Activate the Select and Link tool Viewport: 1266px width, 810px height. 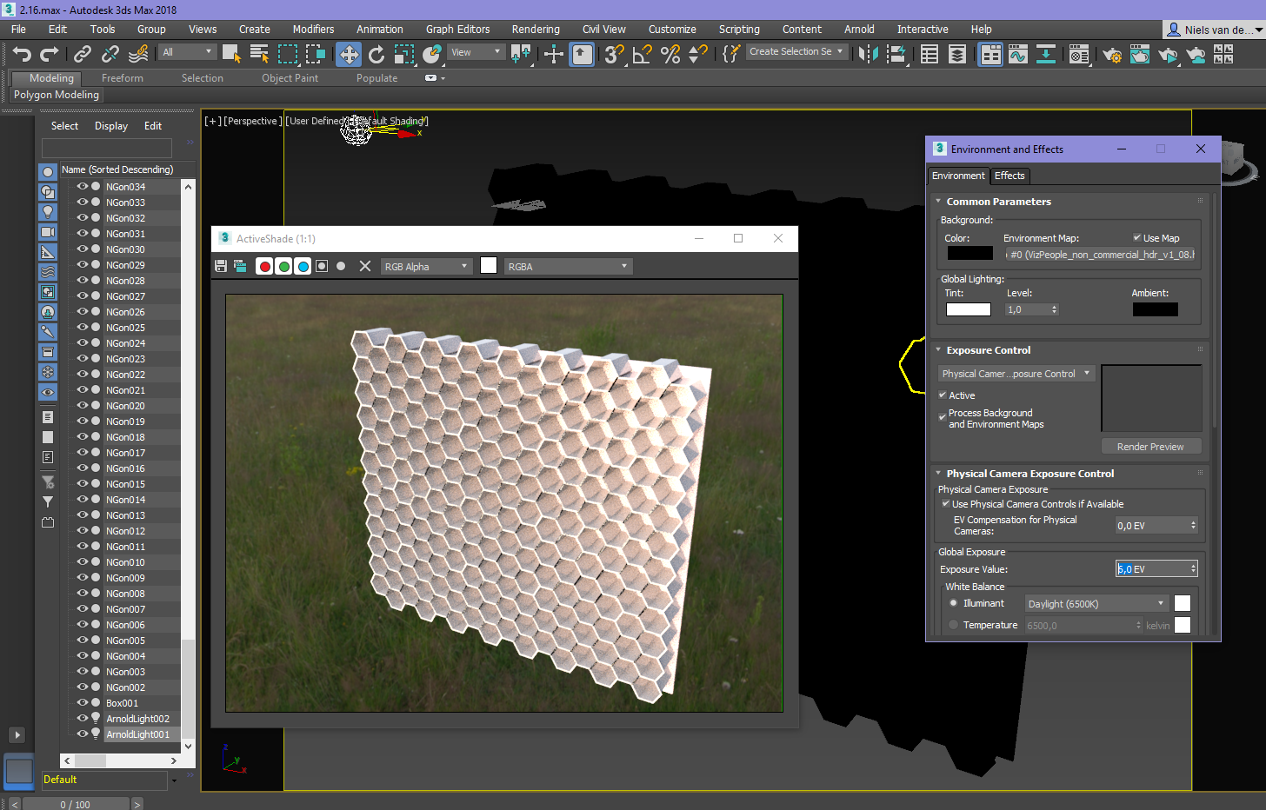point(83,54)
